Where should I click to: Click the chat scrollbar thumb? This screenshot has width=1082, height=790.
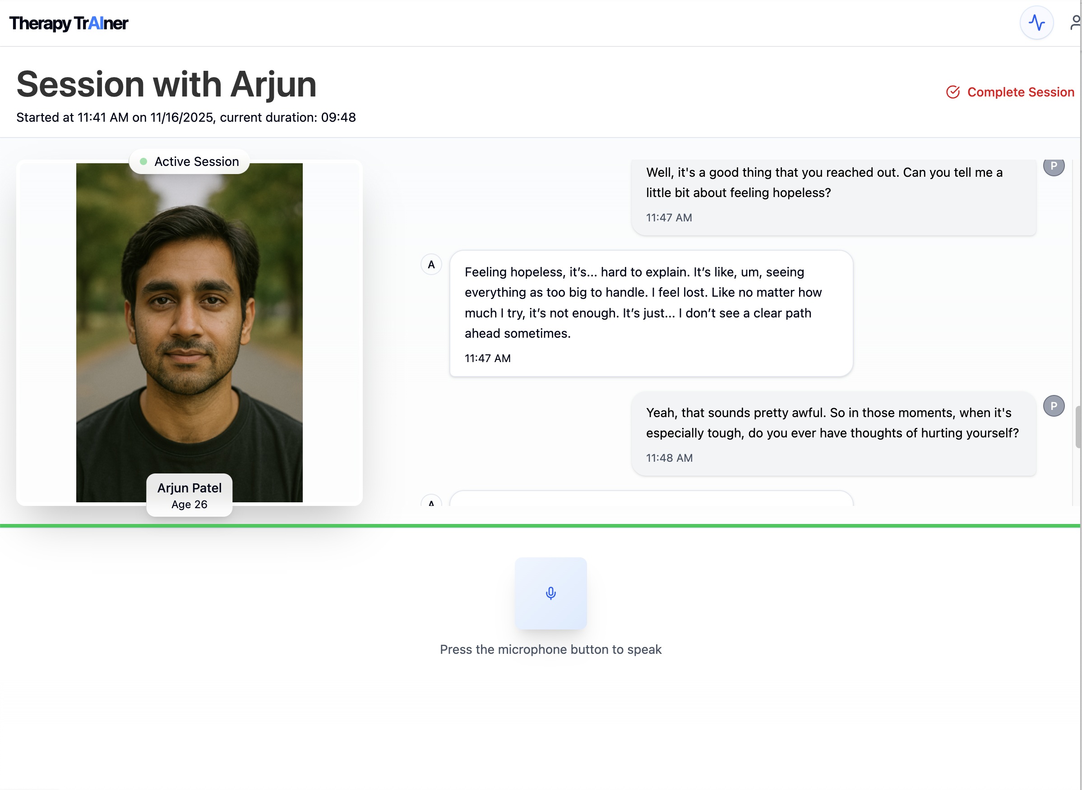[1077, 427]
